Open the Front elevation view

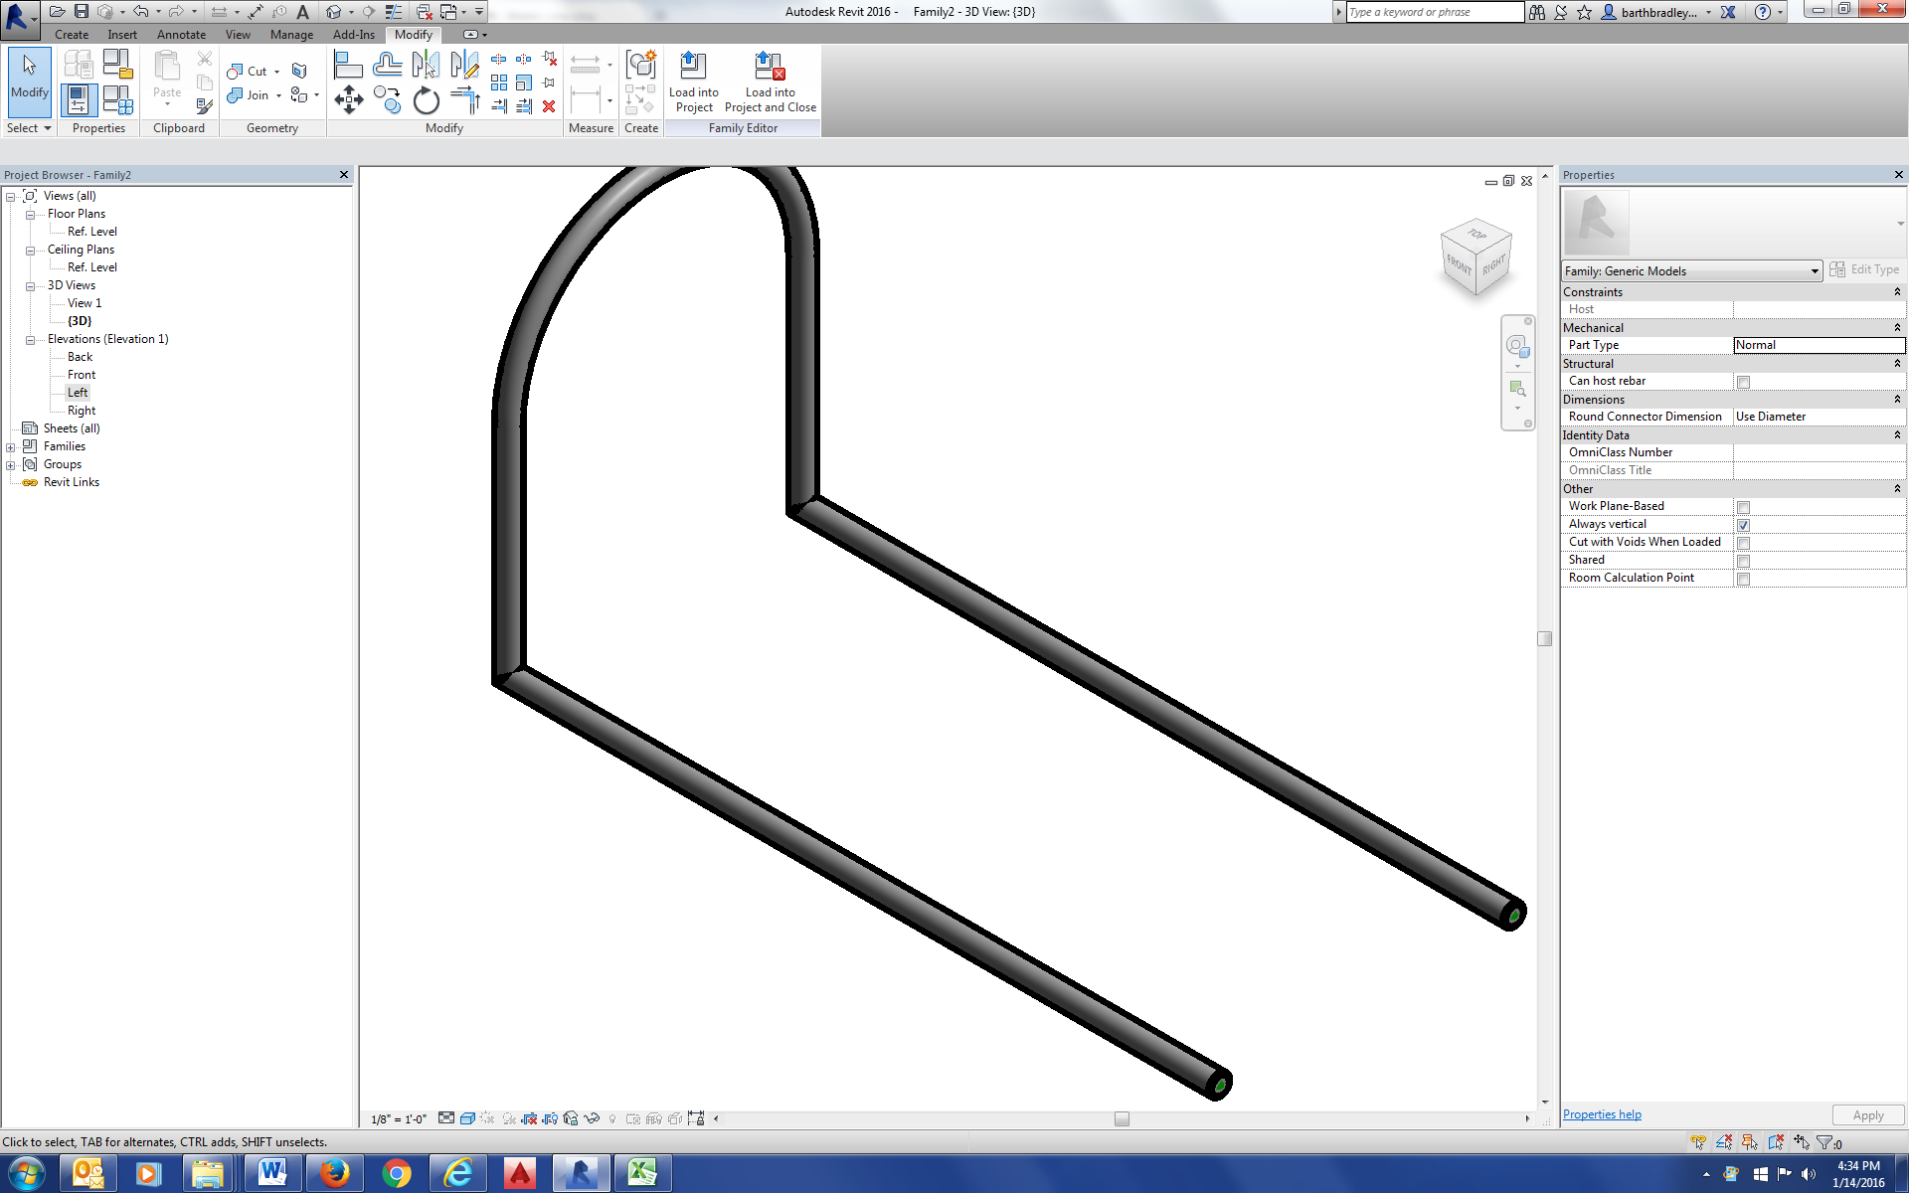pyautogui.click(x=82, y=375)
